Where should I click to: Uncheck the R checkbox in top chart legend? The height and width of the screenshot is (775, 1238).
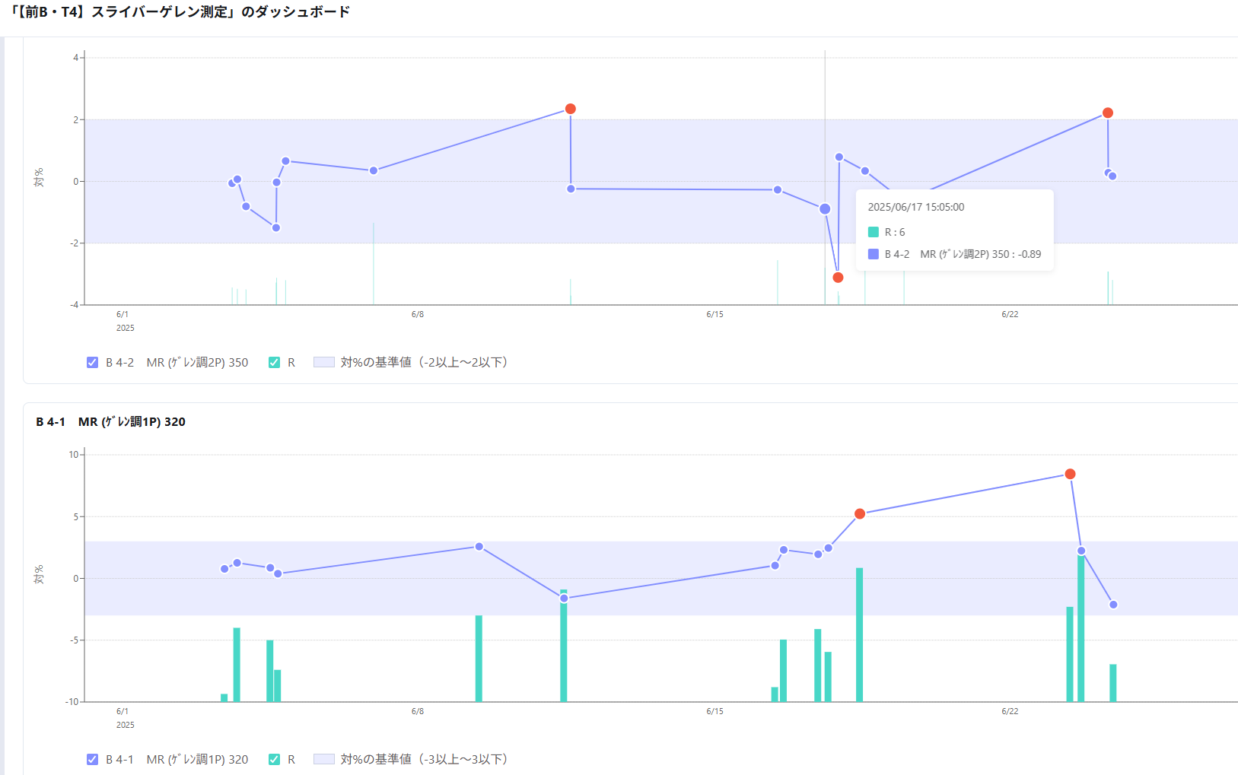pyautogui.click(x=275, y=363)
